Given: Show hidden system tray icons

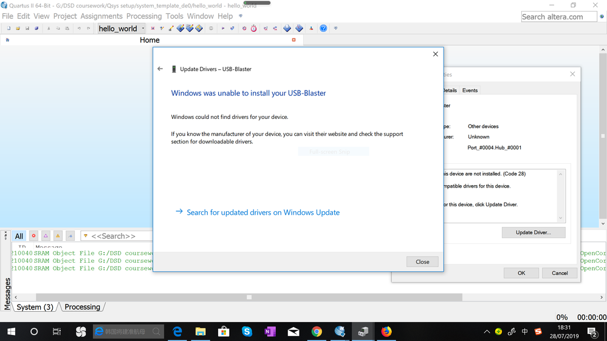Looking at the screenshot, I should click(x=487, y=332).
